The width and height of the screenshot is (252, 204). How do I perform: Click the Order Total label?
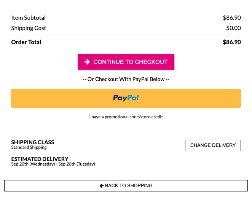point(26,42)
